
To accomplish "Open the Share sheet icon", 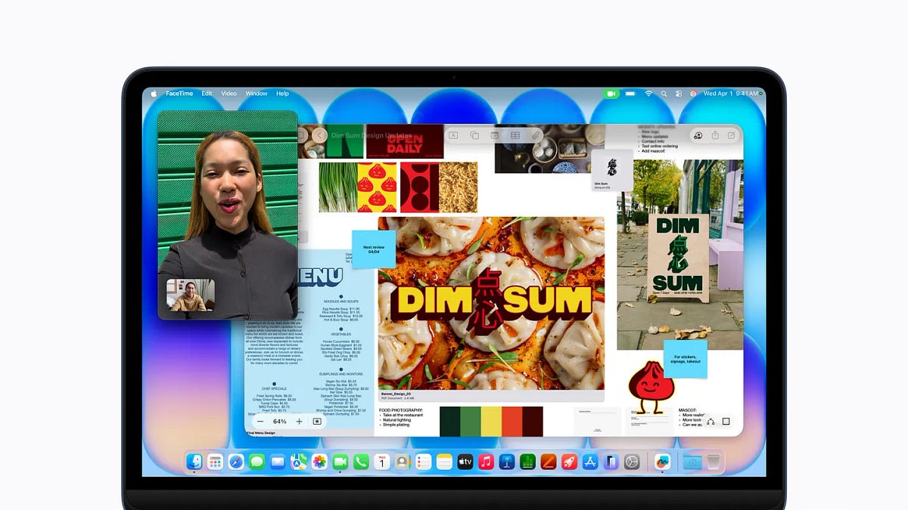I will click(x=715, y=135).
